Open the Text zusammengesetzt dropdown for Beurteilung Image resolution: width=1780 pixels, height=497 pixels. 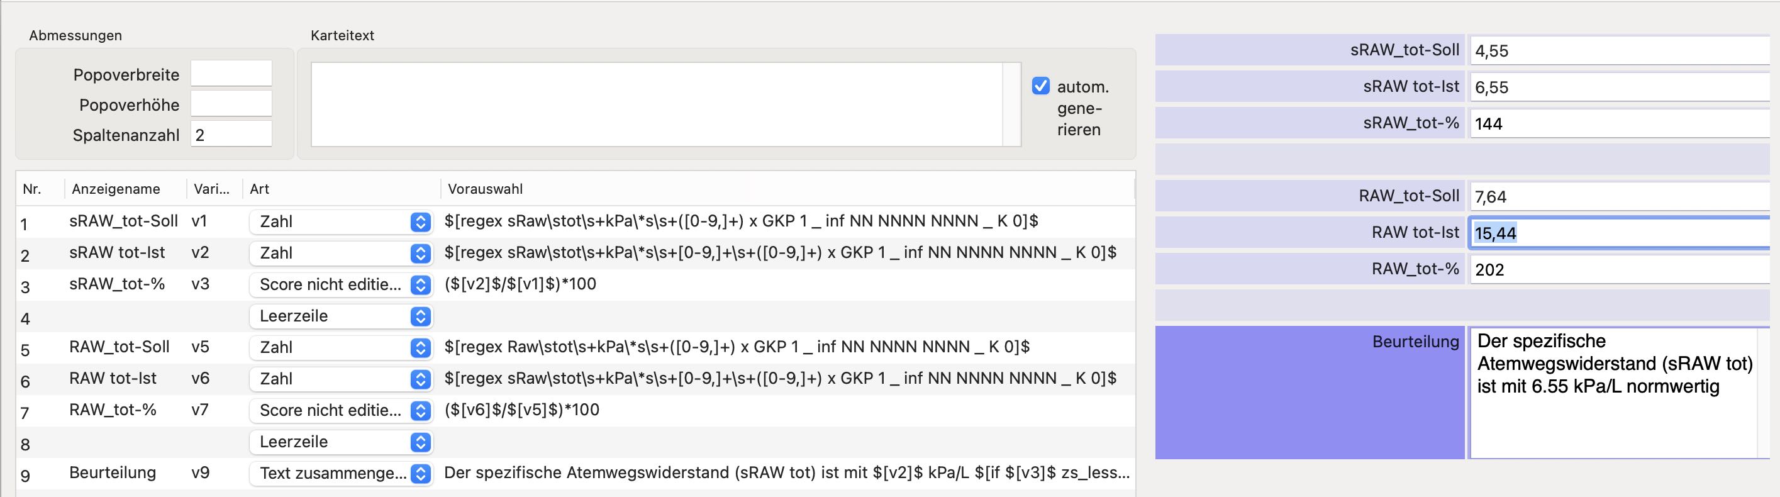coord(342,474)
